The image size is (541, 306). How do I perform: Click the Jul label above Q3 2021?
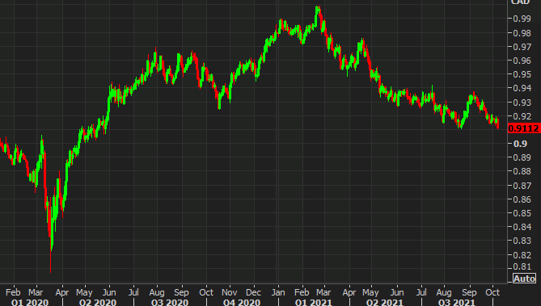421,292
